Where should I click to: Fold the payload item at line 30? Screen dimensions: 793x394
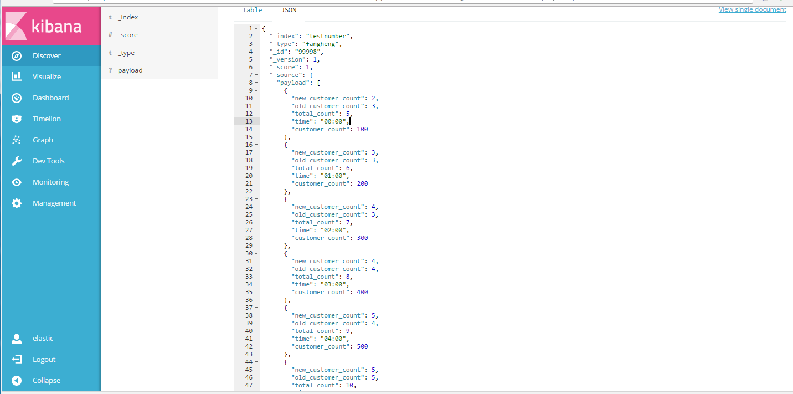(x=256, y=253)
